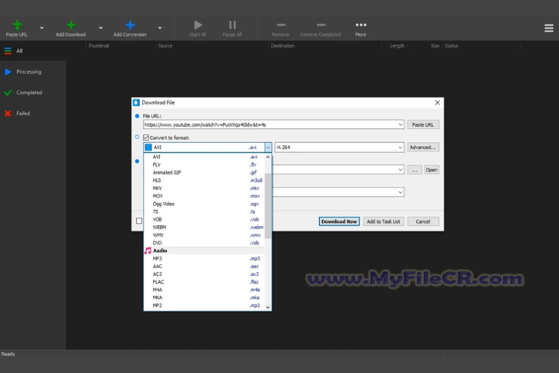
Task: Expand the Add Conversion dropdown arrow
Action: [x=160, y=28]
